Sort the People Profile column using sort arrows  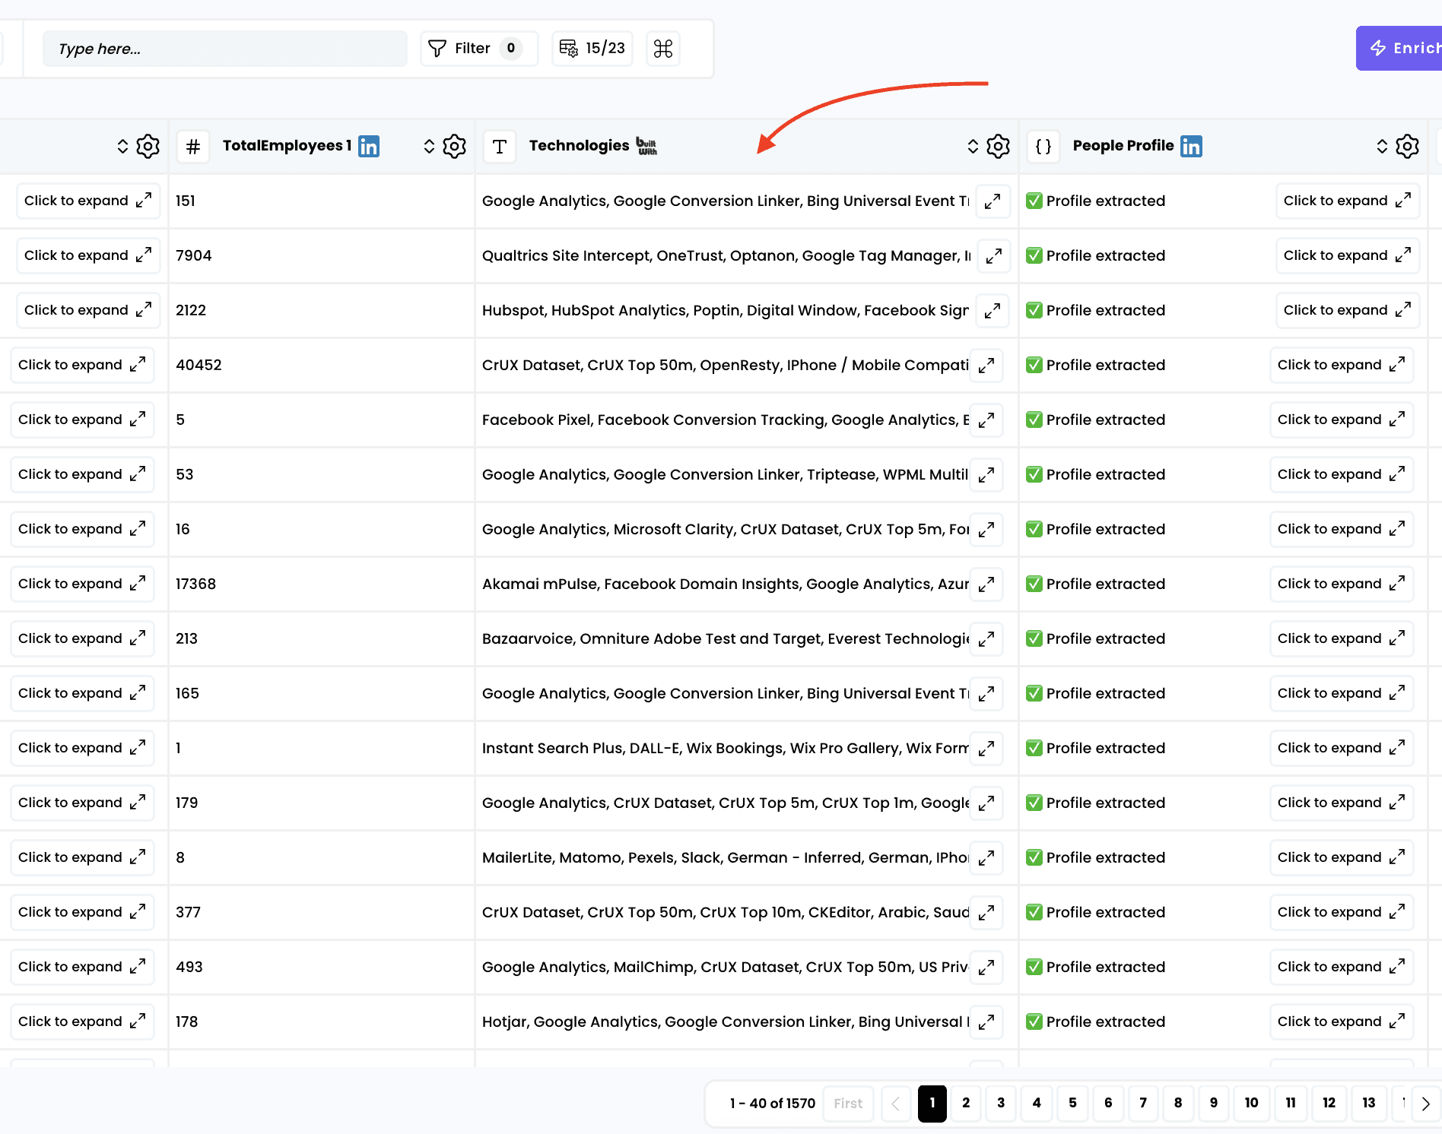1382,146
